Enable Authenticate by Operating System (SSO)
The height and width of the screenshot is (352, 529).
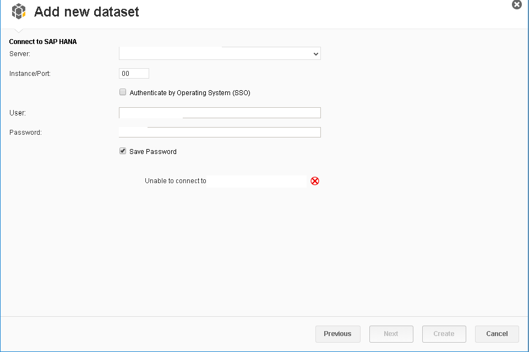pyautogui.click(x=123, y=92)
